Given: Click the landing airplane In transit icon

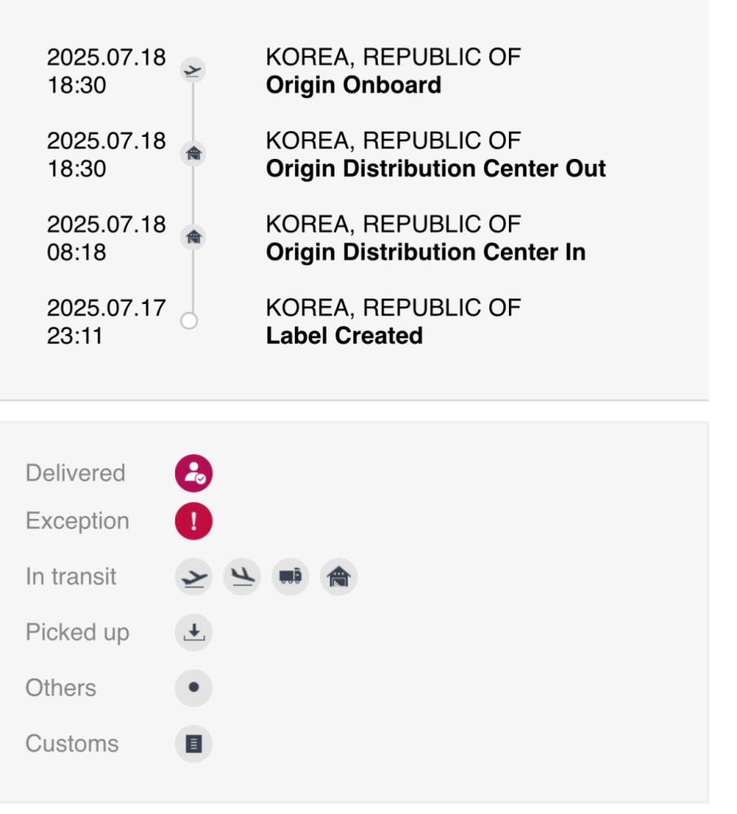Looking at the screenshot, I should pos(242,577).
